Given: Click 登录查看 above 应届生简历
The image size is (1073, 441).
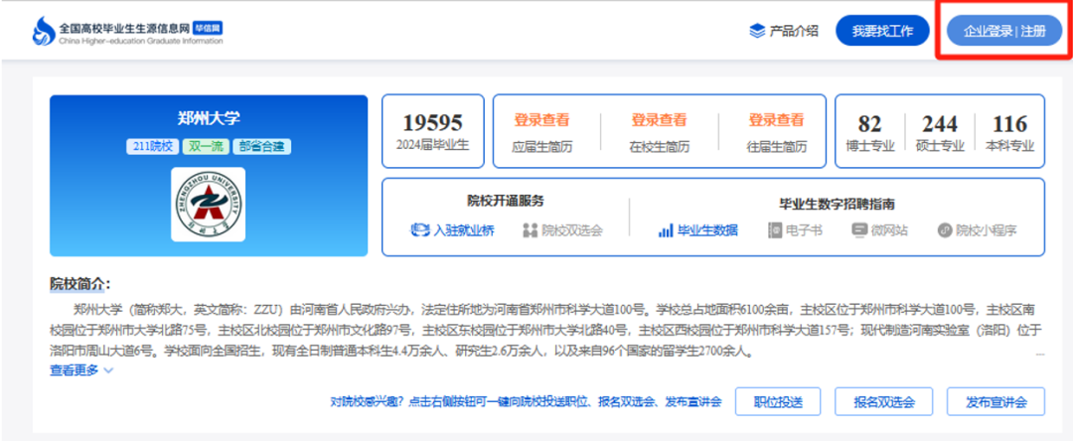Looking at the screenshot, I should pyautogui.click(x=541, y=120).
